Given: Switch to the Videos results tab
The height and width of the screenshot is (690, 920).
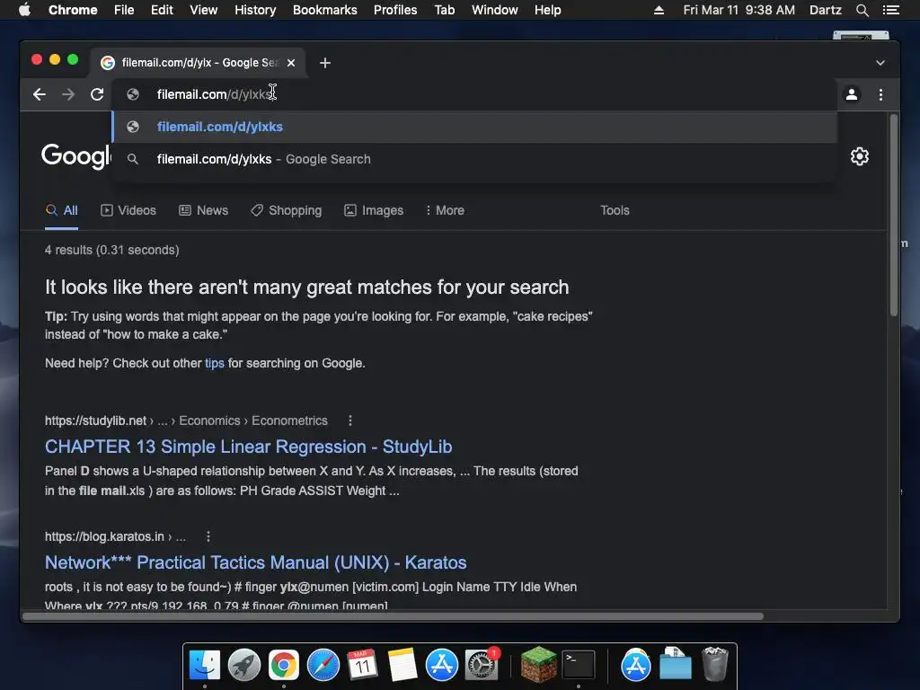Looking at the screenshot, I should tap(128, 210).
